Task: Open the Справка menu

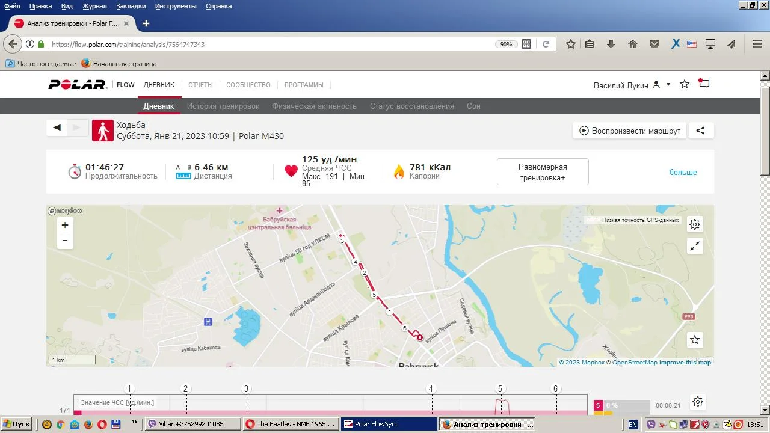Action: [x=219, y=6]
